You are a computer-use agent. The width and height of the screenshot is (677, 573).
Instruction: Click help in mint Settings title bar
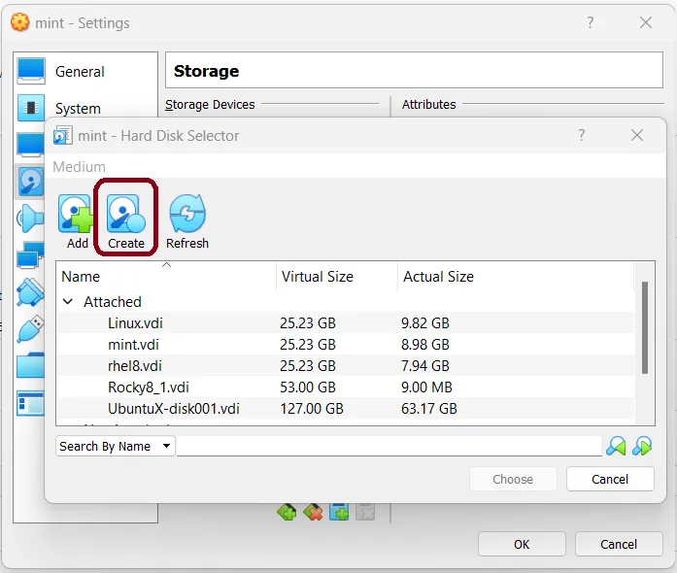pos(591,22)
